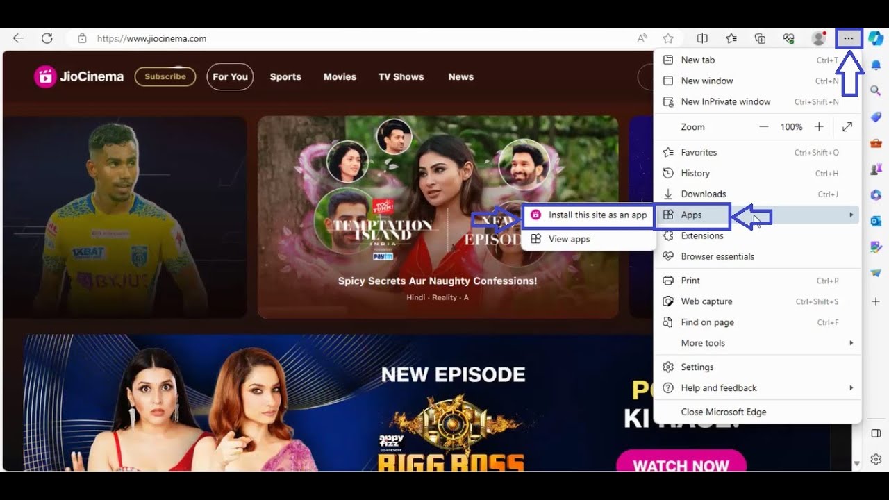
Task: Open notifications bell in Edge sidebar
Action: (876, 65)
